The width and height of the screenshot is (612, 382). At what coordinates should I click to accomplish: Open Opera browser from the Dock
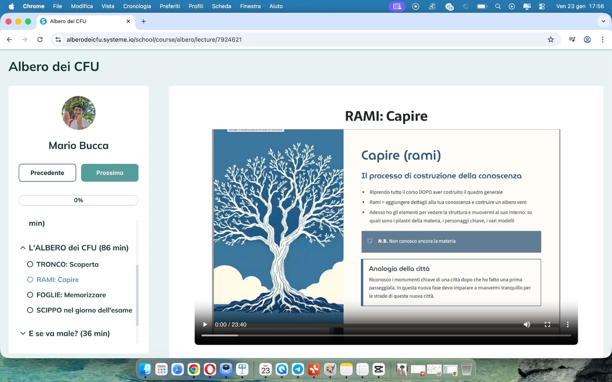pos(210,369)
